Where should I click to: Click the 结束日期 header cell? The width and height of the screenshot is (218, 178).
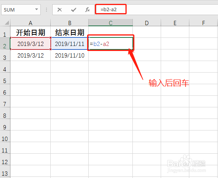click(x=70, y=32)
